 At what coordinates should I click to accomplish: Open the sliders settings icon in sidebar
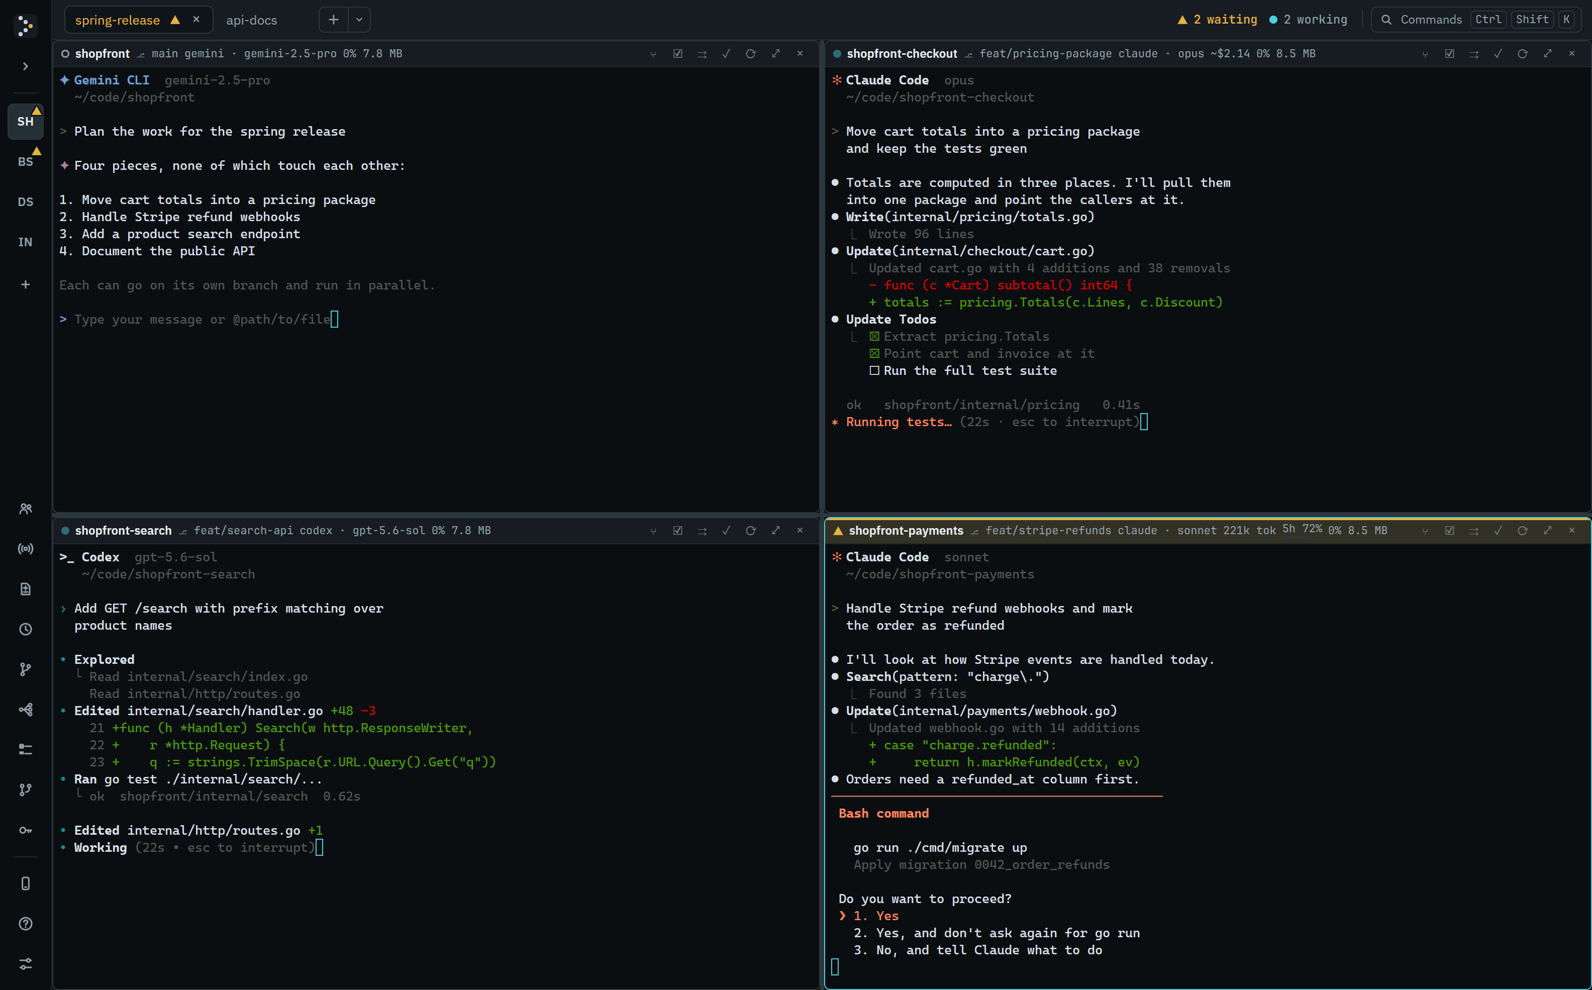point(26,964)
